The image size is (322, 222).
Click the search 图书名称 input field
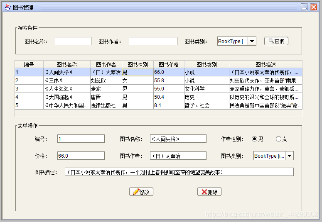pyautogui.click(x=73, y=41)
